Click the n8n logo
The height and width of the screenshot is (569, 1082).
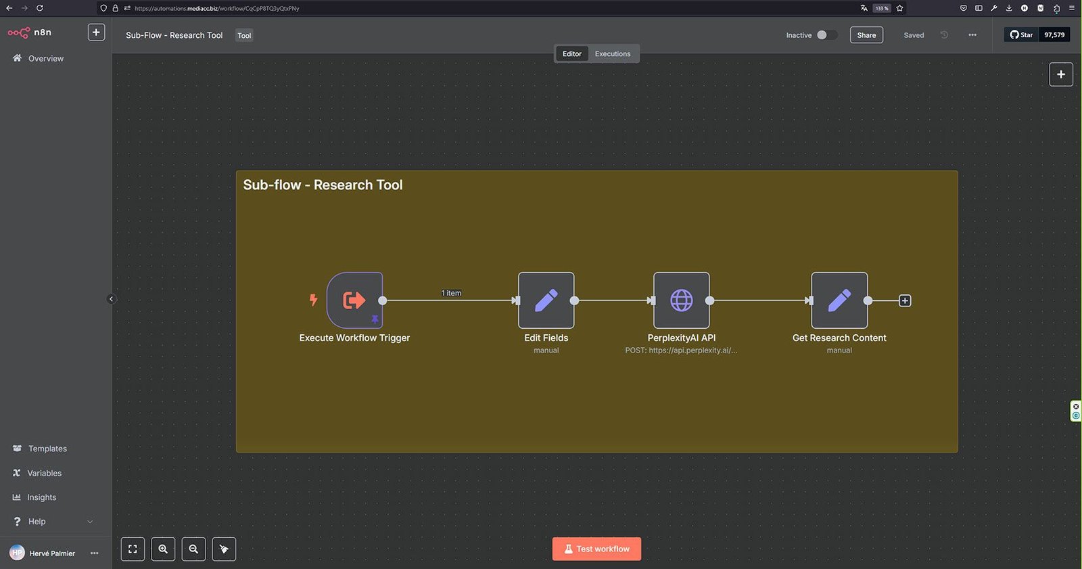tap(30, 32)
